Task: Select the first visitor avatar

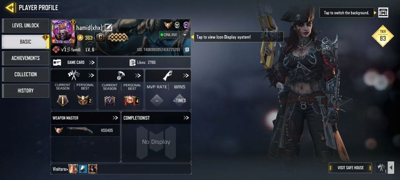Action: tap(73, 169)
